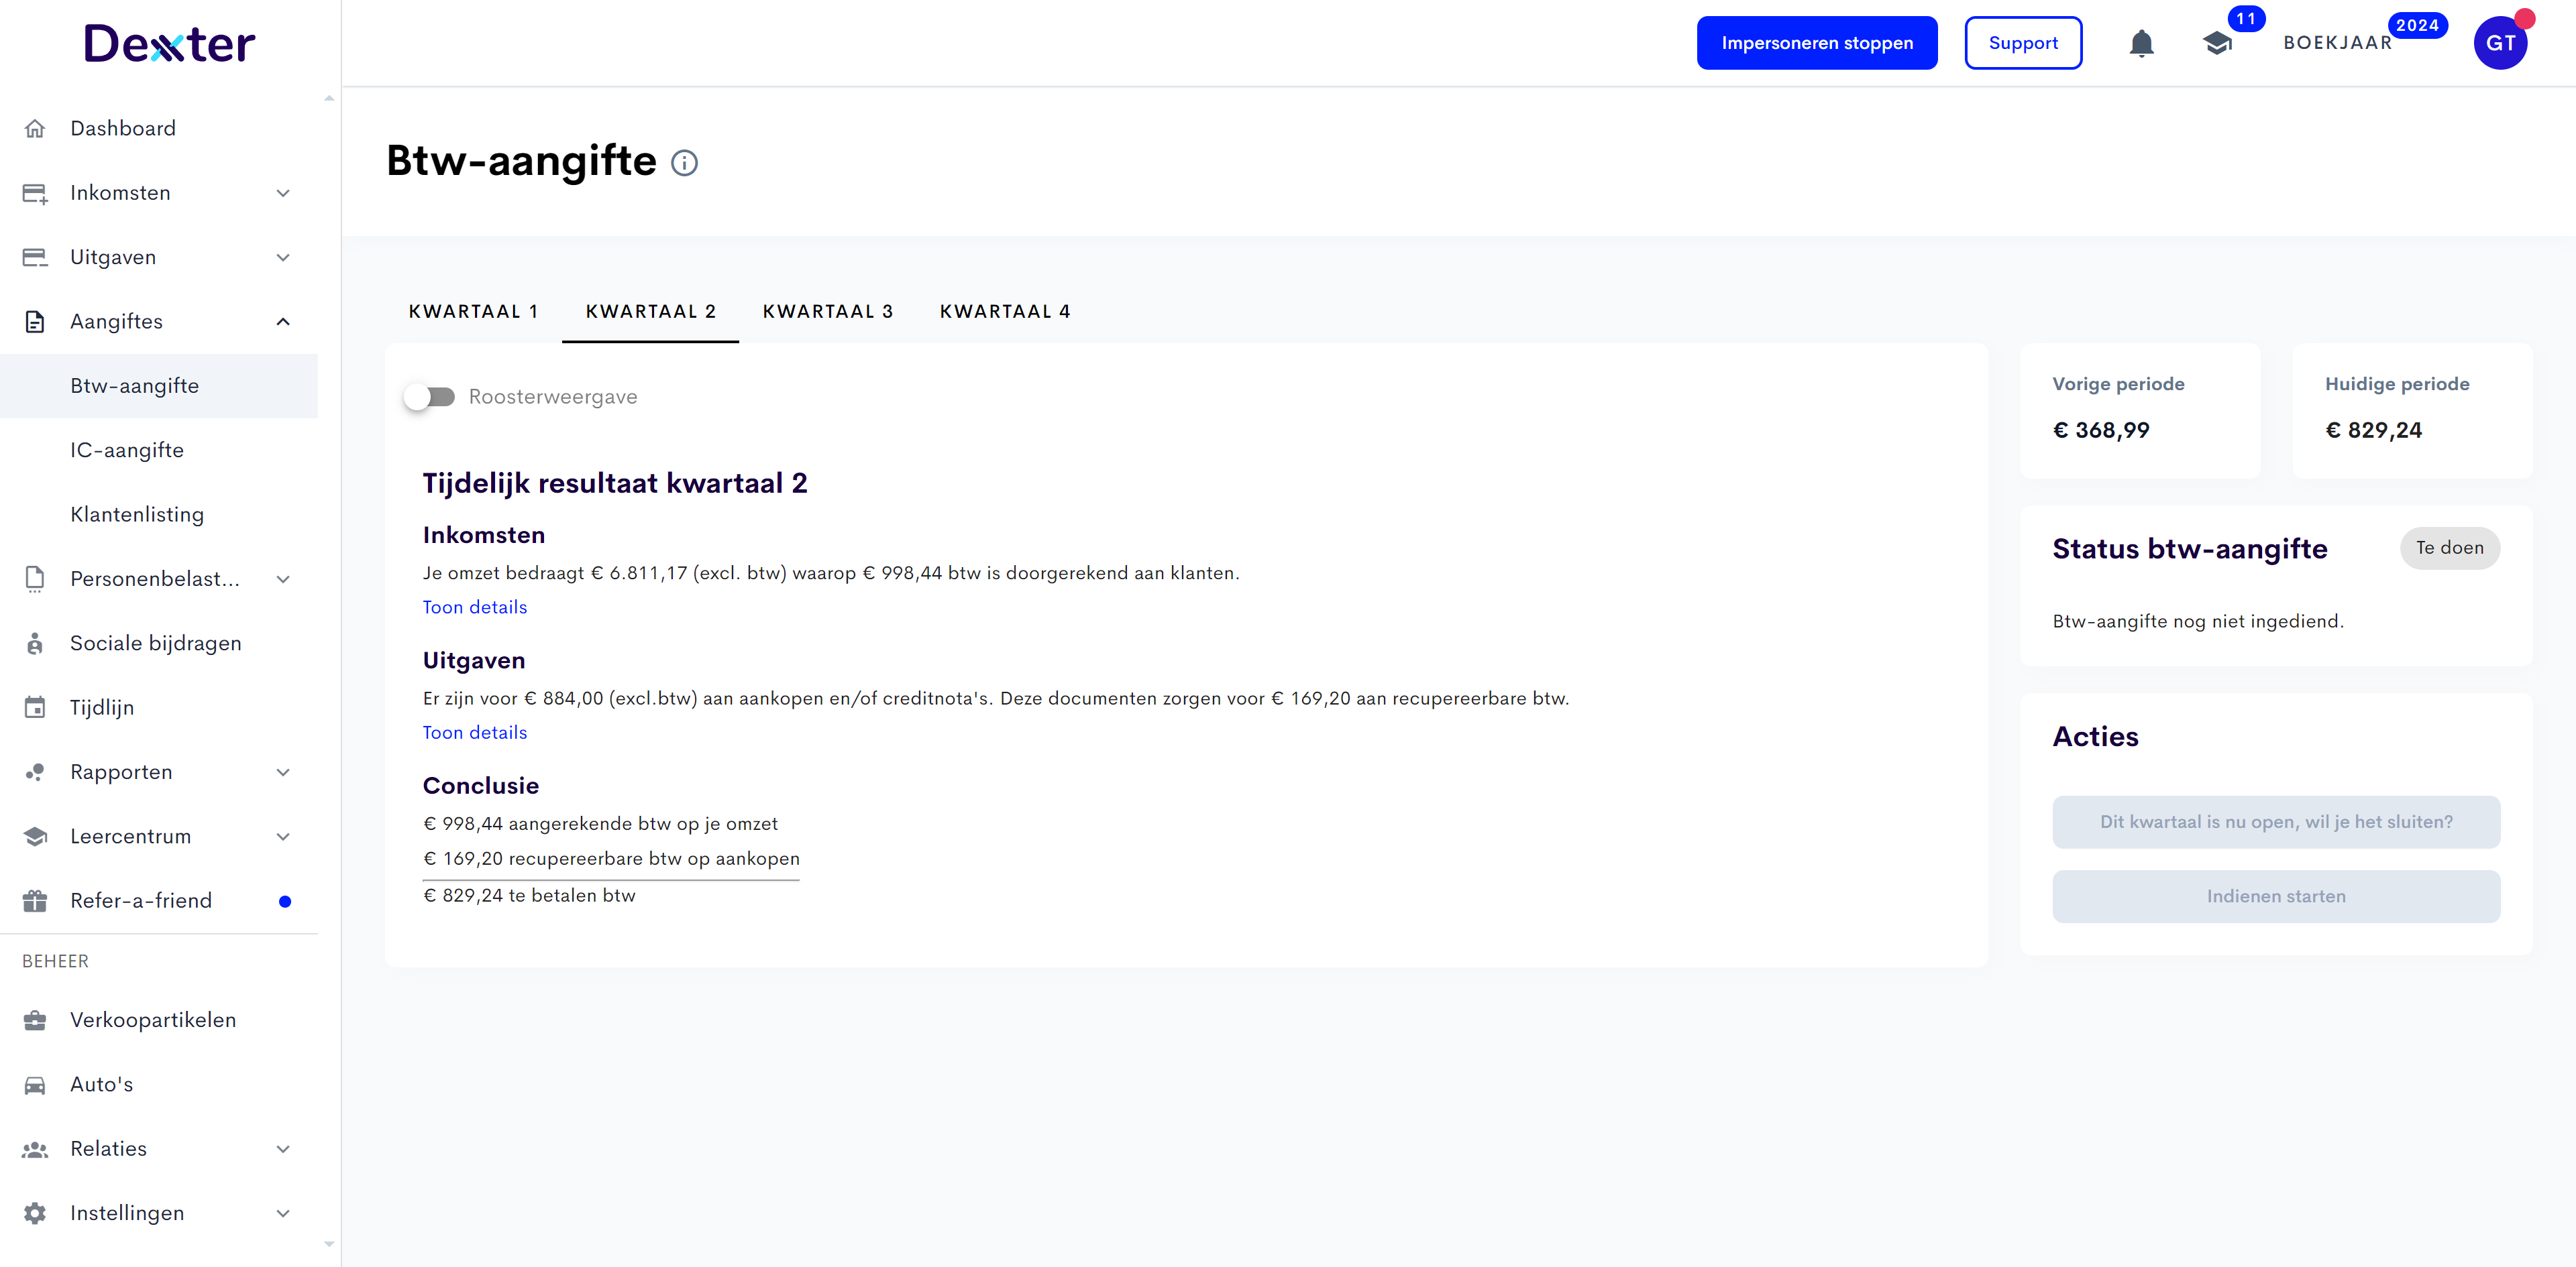
Task: Click Toon details under Inkomsten
Action: point(474,607)
